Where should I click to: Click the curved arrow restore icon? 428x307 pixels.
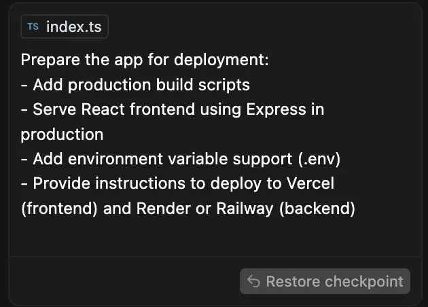coord(253,281)
